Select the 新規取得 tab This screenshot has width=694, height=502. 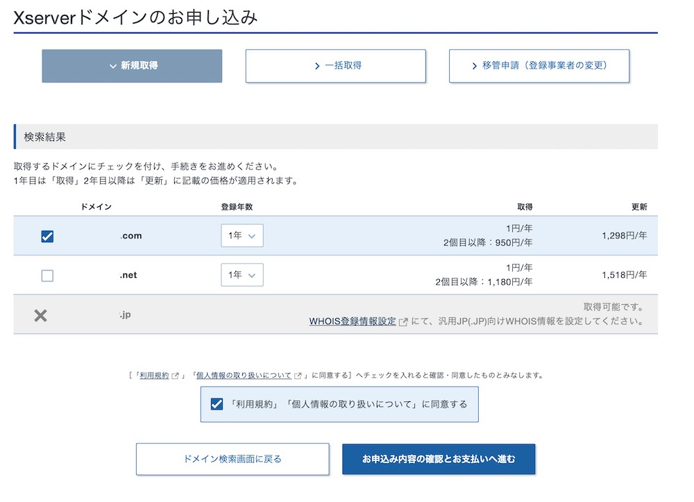pyautogui.click(x=132, y=66)
